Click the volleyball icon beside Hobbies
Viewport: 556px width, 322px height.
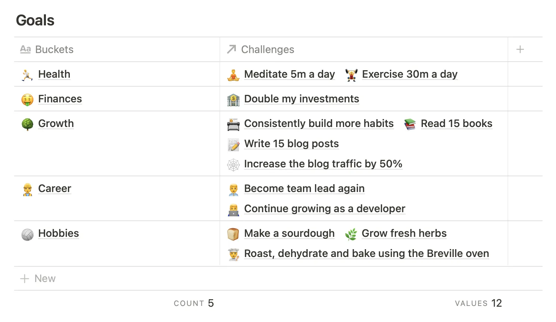27,234
